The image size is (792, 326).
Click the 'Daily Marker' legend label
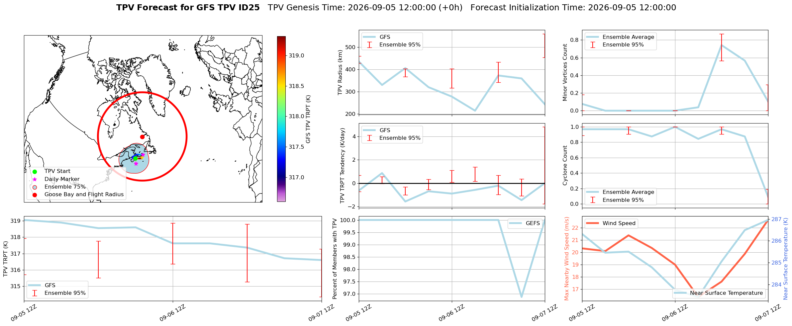pos(62,179)
